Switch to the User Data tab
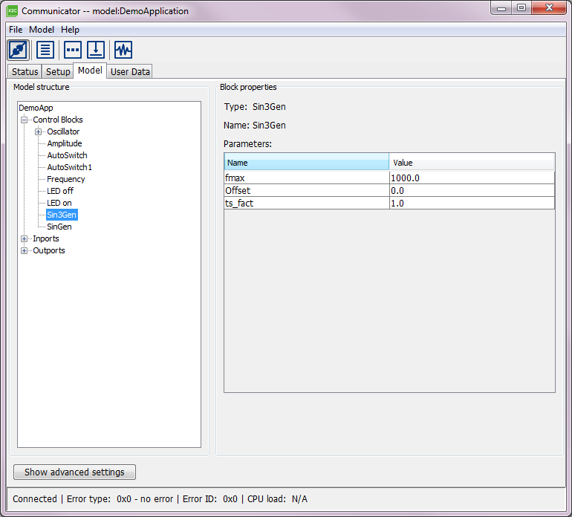 pyautogui.click(x=130, y=72)
